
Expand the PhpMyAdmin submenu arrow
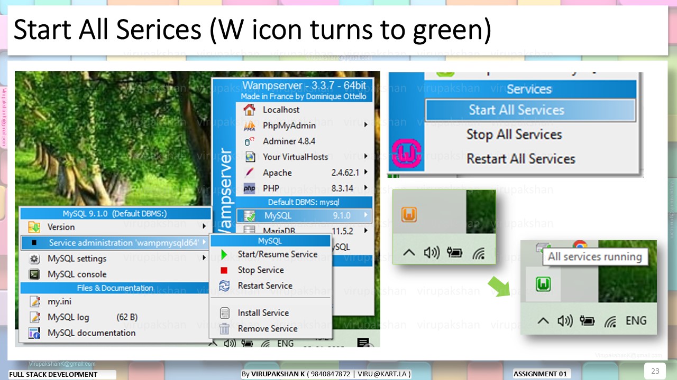click(x=365, y=126)
